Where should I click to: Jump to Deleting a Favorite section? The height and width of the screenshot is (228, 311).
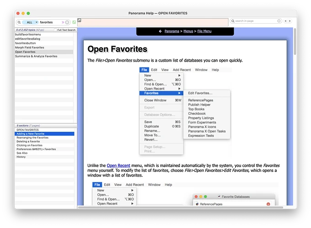coord(44,141)
